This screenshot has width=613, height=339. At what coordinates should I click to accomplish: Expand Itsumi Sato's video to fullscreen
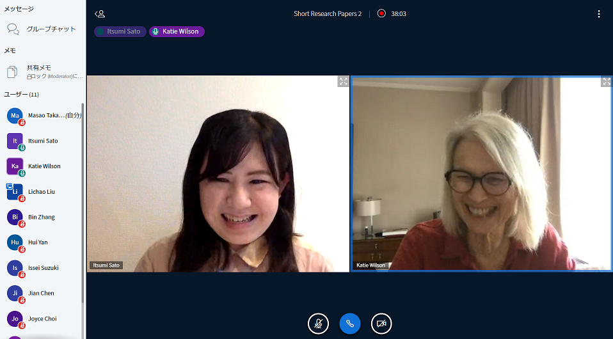tap(343, 81)
